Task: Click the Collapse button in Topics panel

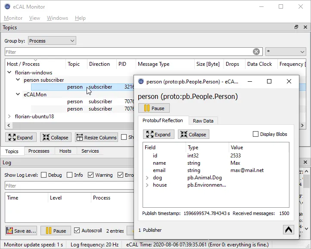Action: 56,137
